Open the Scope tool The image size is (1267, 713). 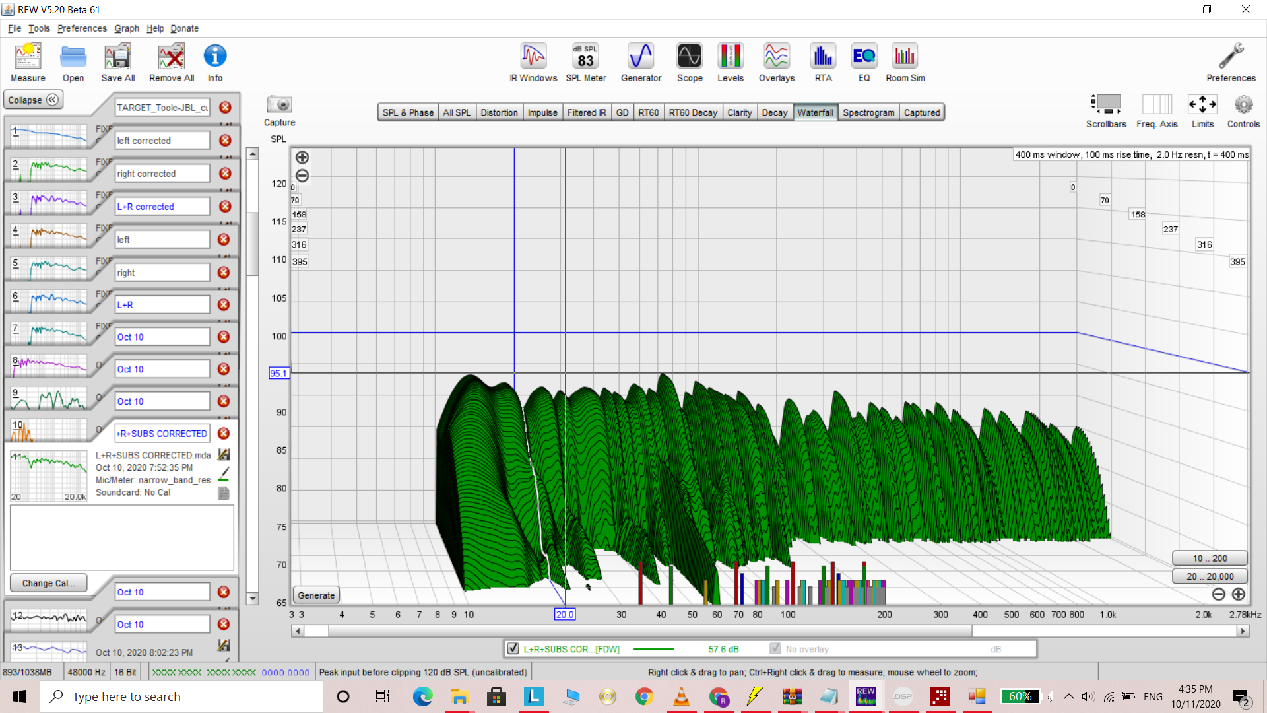pos(690,63)
